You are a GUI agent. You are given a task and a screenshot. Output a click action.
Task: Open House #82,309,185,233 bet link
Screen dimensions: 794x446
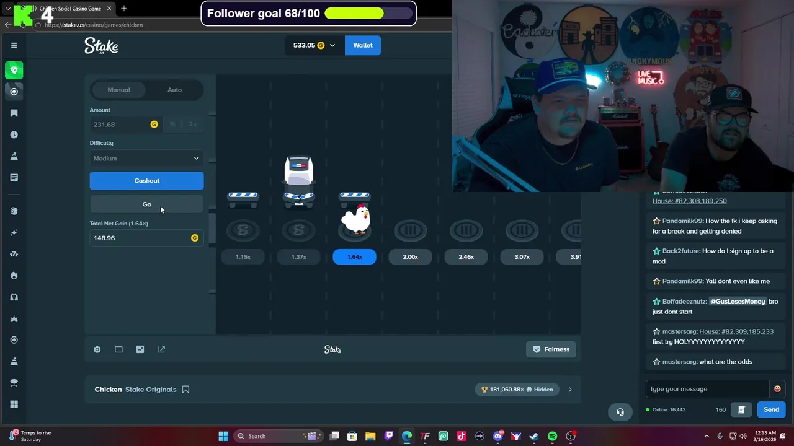(x=736, y=331)
